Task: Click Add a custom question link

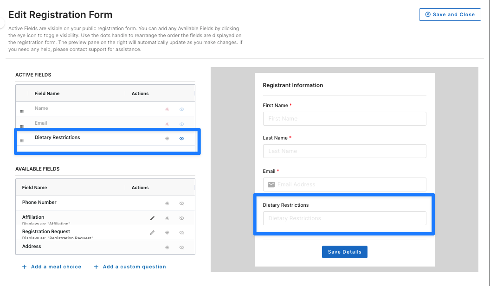Action: (130, 267)
